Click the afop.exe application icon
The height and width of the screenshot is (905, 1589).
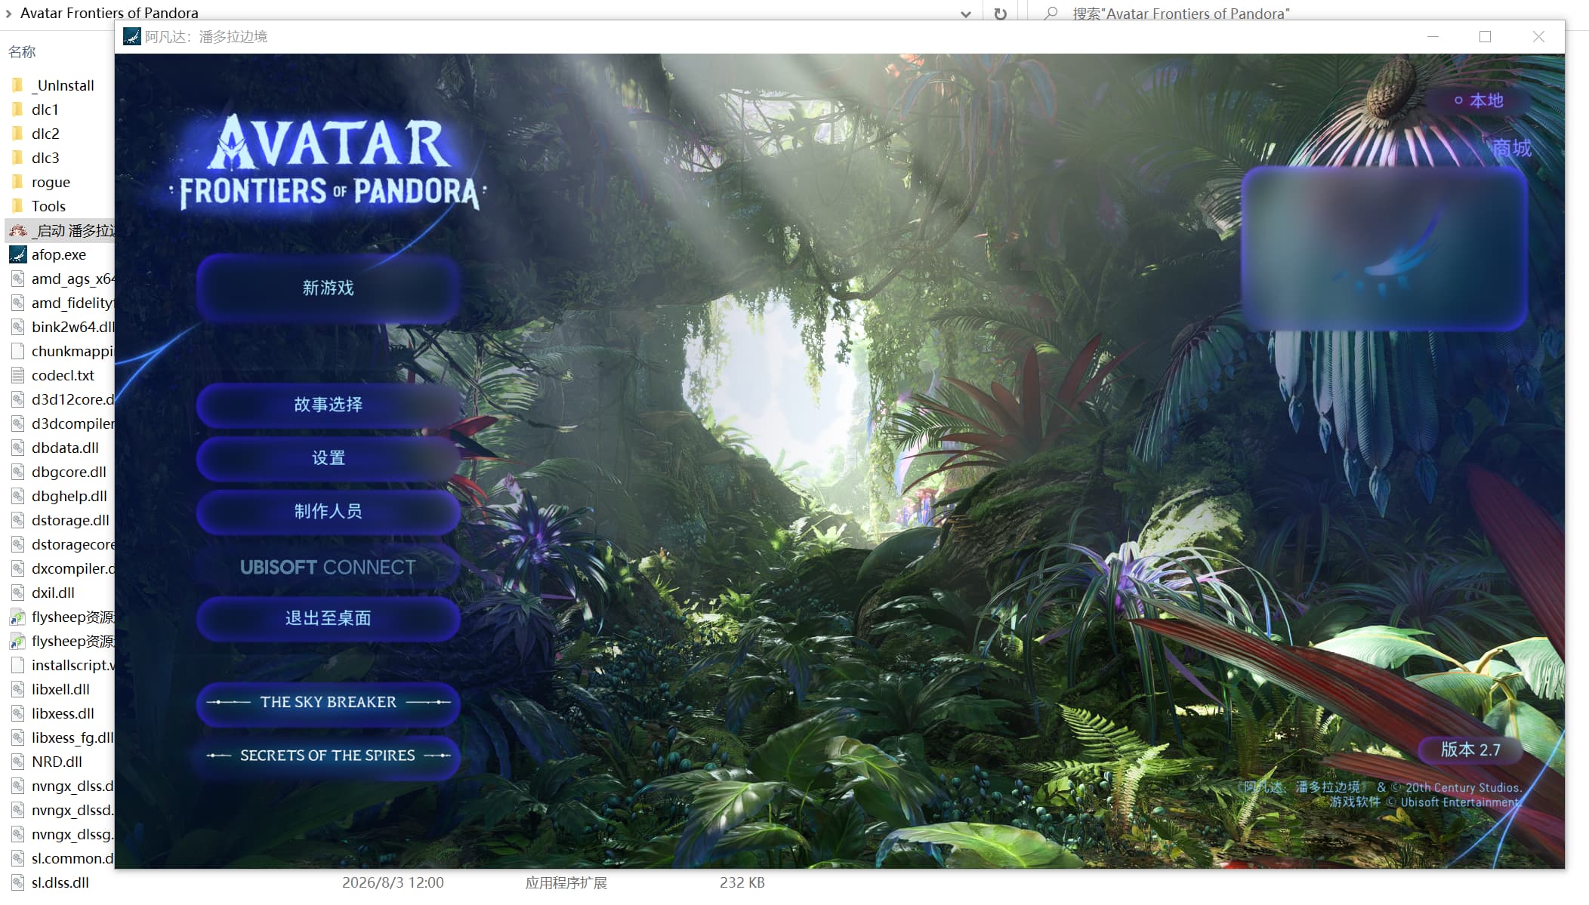[x=18, y=254]
